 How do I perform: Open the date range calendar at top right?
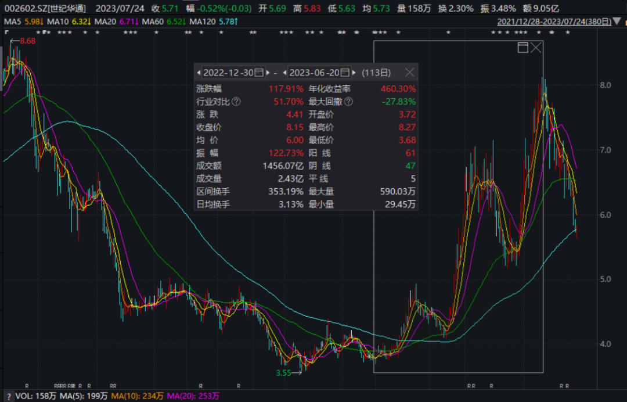pos(621,22)
